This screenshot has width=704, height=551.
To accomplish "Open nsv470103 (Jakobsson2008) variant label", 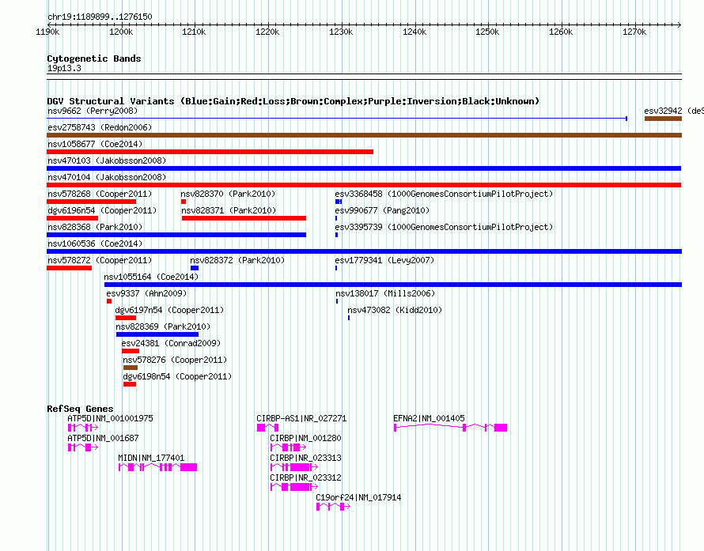I will 107,160.
